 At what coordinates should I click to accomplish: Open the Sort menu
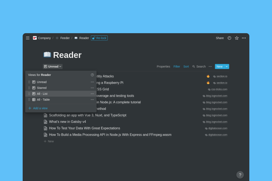186,66
